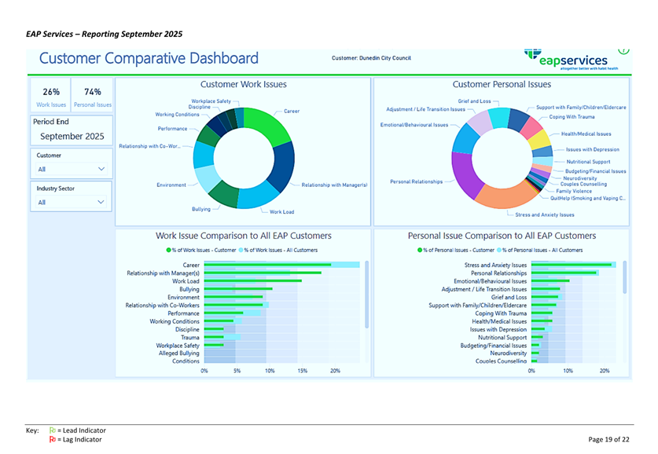Click the green Lead Indicator flag icon
This screenshot has height=454, width=658.
point(53,430)
